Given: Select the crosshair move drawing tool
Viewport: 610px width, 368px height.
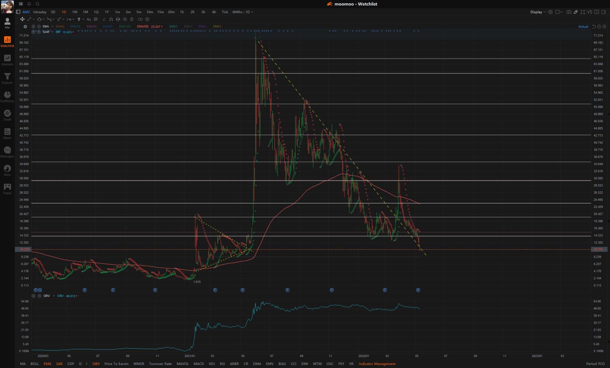Looking at the screenshot, I should pyautogui.click(x=22, y=19).
